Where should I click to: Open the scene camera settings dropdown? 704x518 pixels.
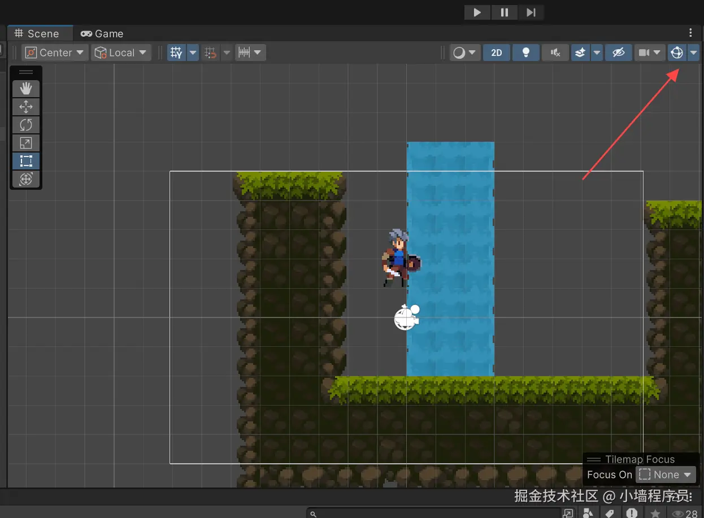tap(650, 53)
